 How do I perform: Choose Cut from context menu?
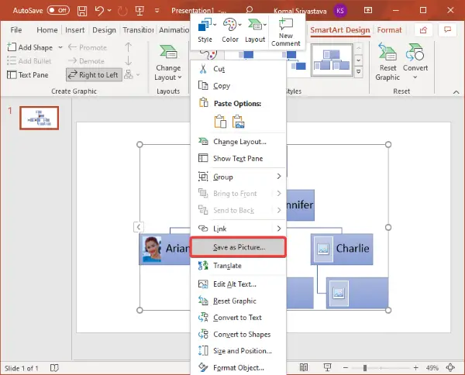(x=238, y=69)
